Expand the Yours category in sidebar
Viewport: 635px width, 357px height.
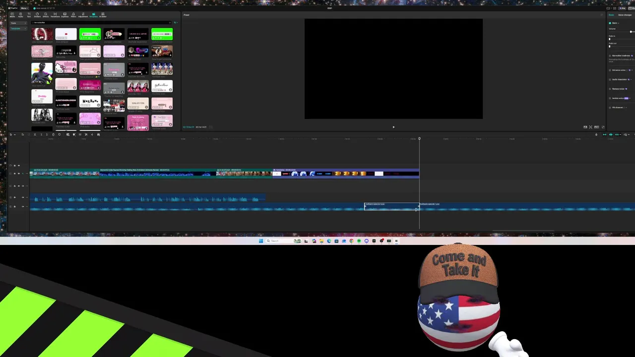(18, 23)
